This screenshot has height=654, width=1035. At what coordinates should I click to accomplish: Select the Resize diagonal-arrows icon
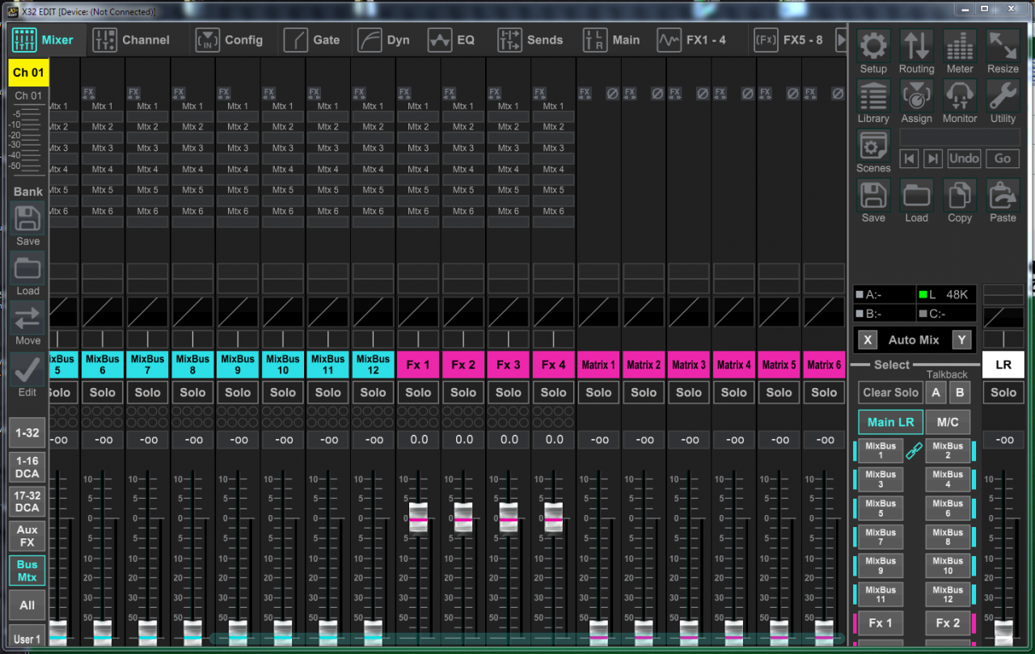(x=1003, y=46)
